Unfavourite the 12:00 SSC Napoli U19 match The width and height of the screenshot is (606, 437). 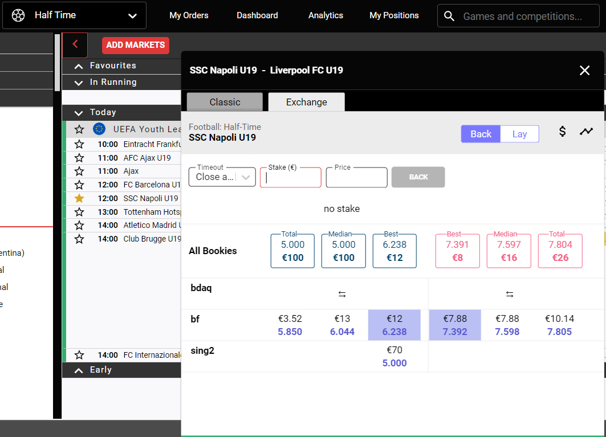[79, 198]
